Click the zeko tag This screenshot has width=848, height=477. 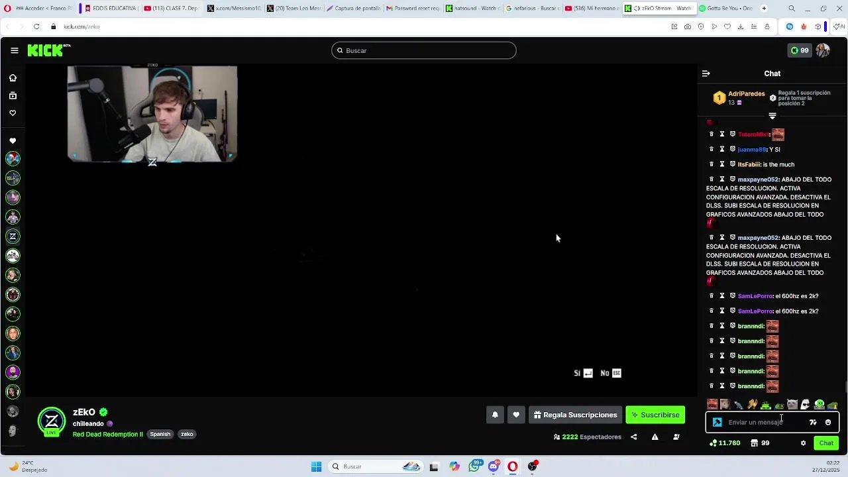pos(187,435)
